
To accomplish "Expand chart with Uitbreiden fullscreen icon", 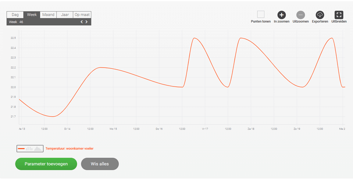I will (339, 15).
